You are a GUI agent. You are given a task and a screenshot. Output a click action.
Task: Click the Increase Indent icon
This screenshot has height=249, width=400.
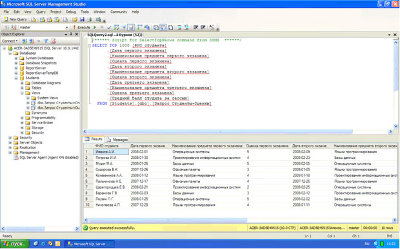pos(203,27)
